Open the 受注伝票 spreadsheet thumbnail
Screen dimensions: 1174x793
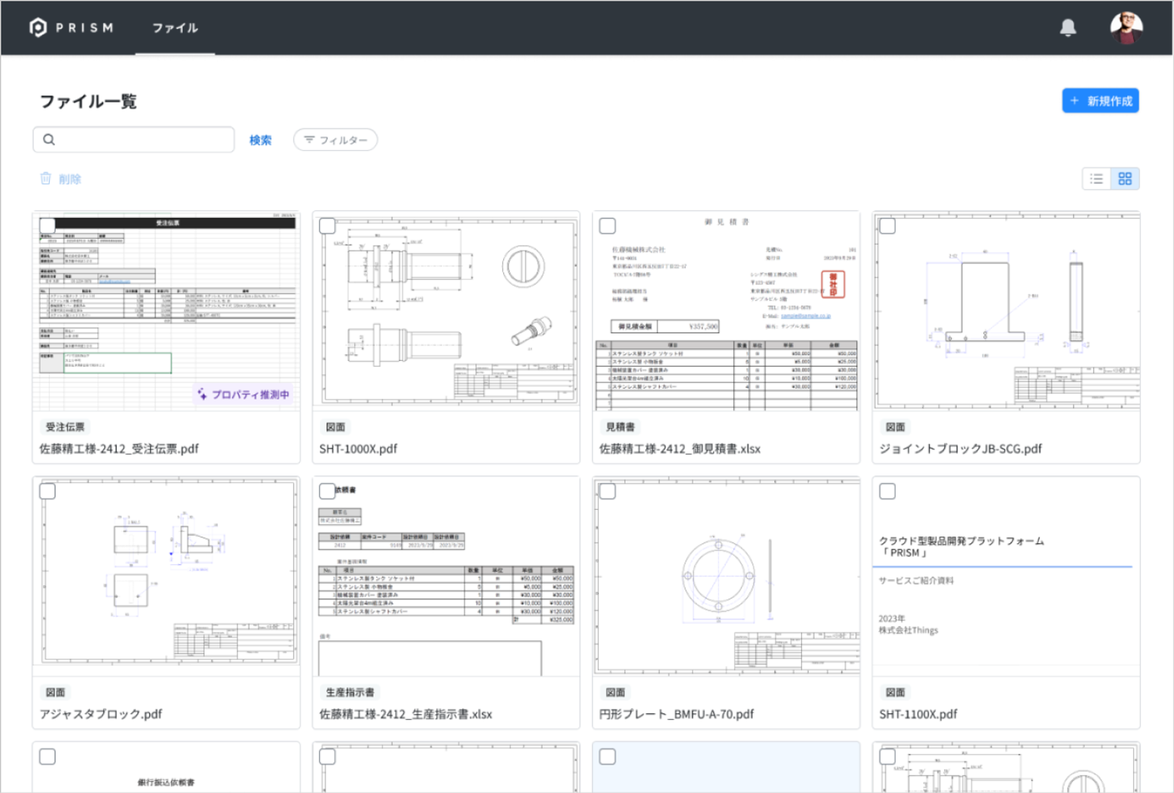coord(166,311)
